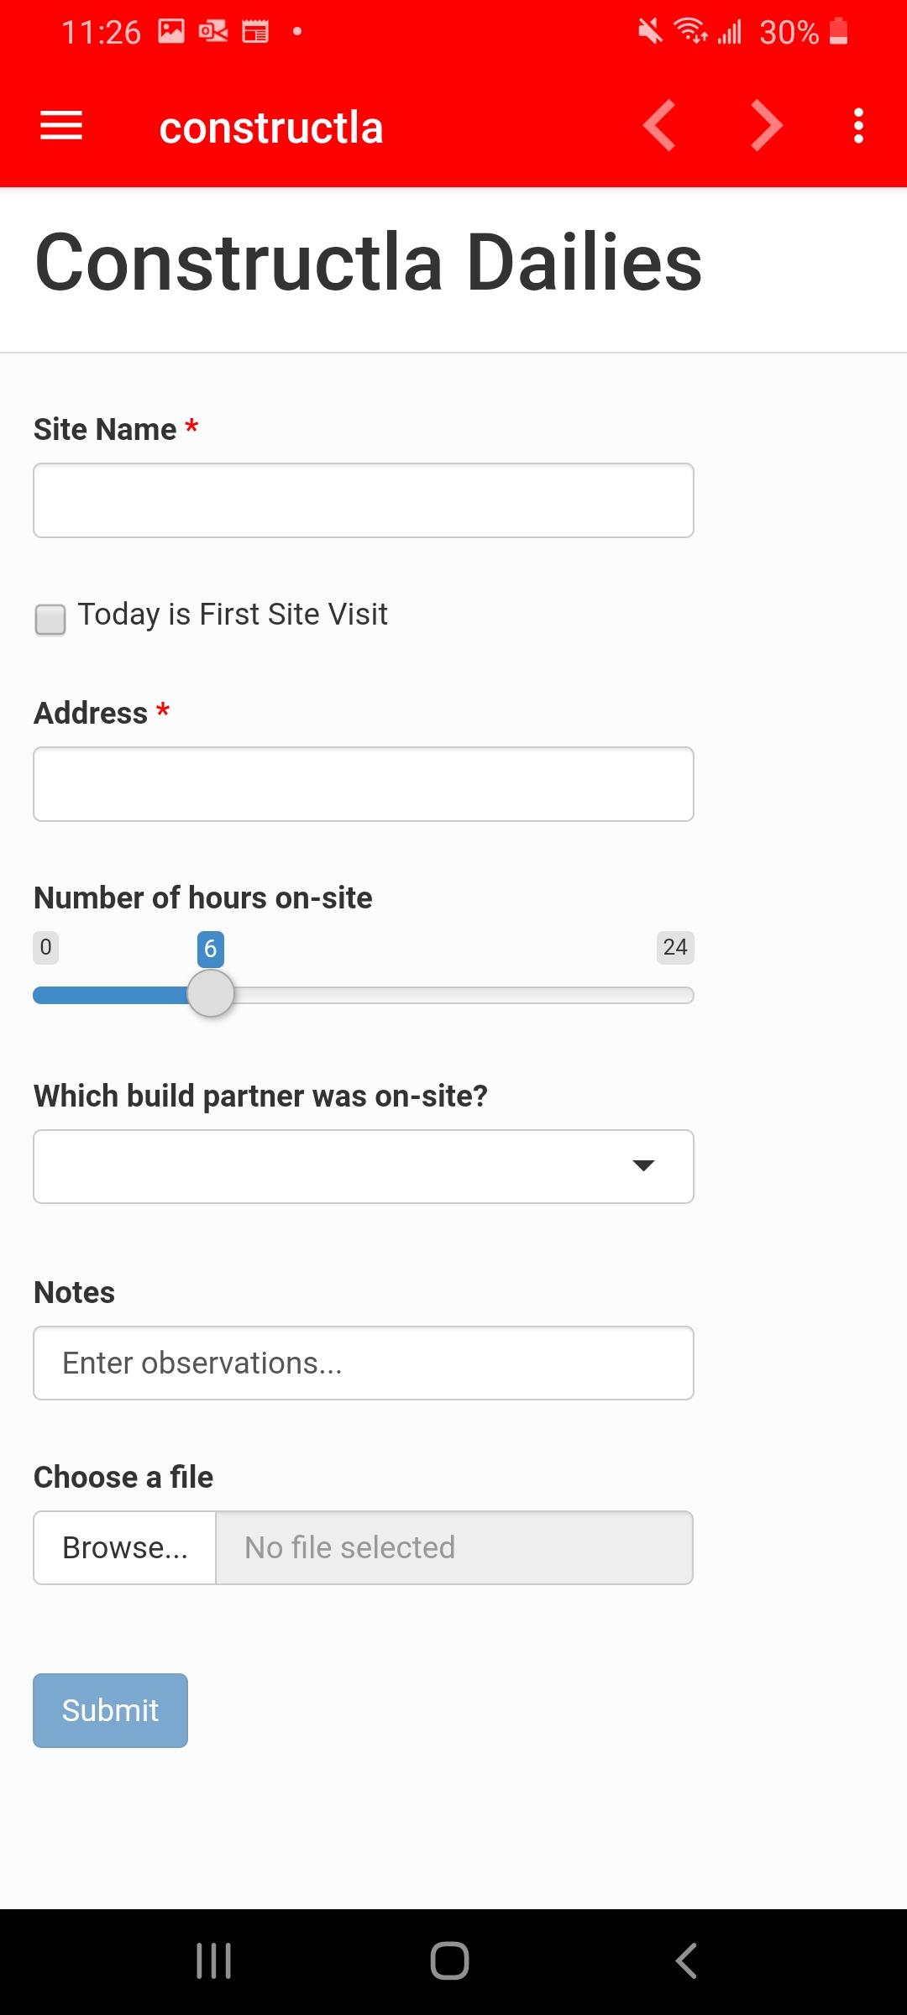Tap the battery status icon
Screen dimensions: 907x2015
838,32
